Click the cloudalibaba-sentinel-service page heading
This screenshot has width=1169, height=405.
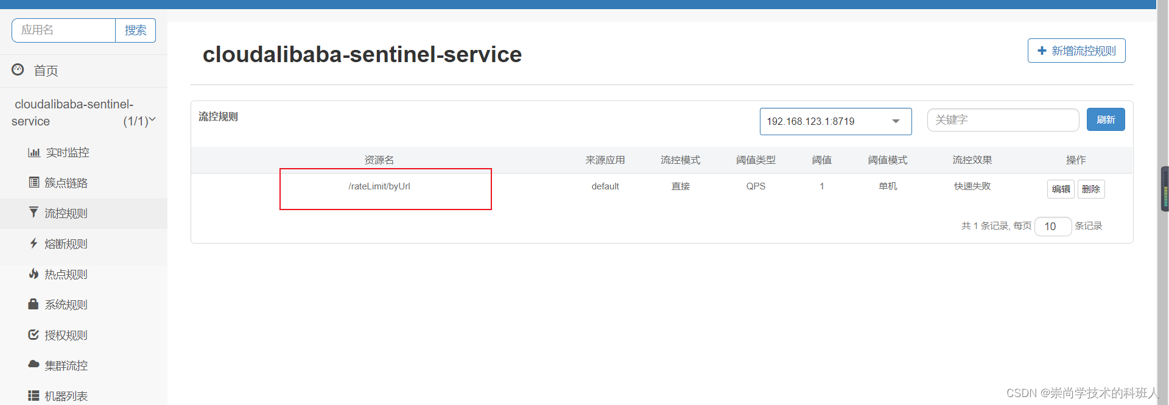point(362,54)
